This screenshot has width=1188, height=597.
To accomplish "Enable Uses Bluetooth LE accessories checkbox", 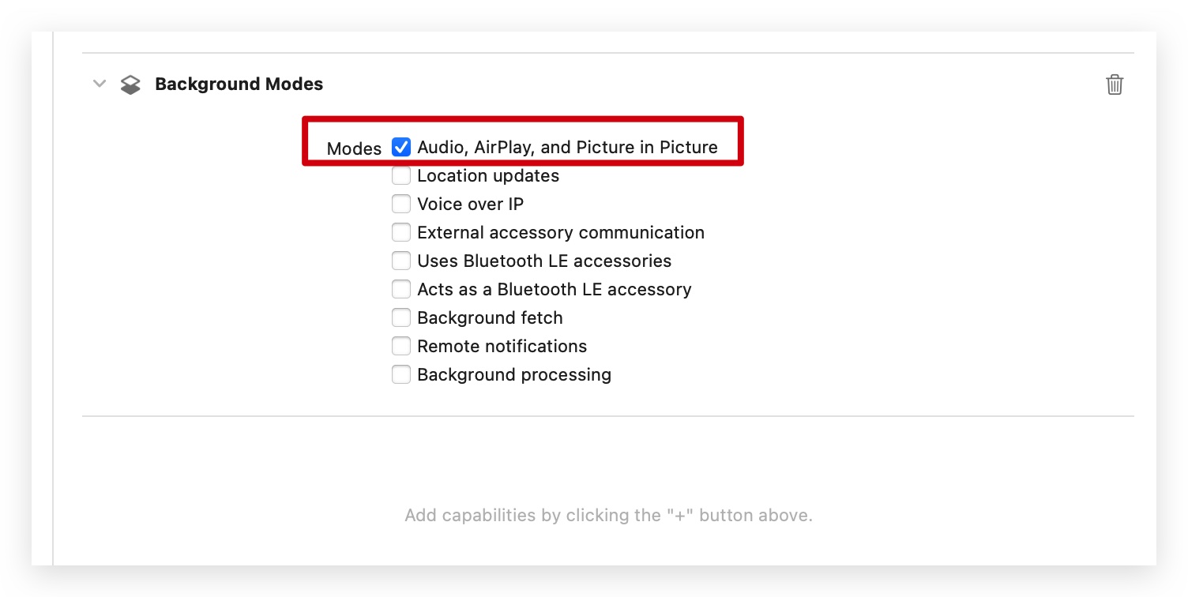I will point(401,261).
